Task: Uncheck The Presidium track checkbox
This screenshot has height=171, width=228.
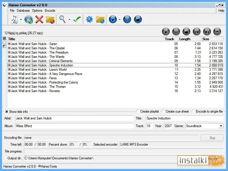Action: (9, 52)
